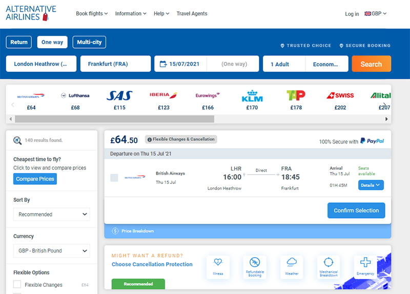Click the airline carousel horizontal scrollbar thumb

coord(114,119)
